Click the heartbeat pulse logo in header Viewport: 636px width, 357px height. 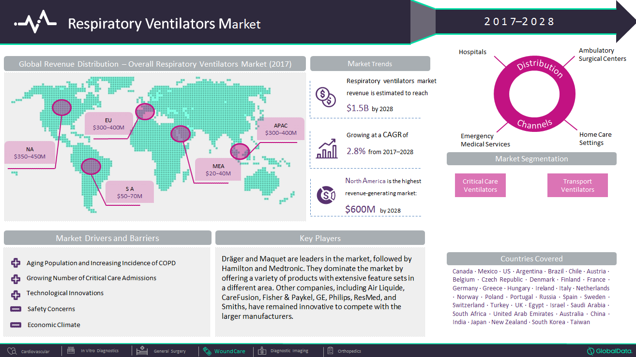click(35, 22)
